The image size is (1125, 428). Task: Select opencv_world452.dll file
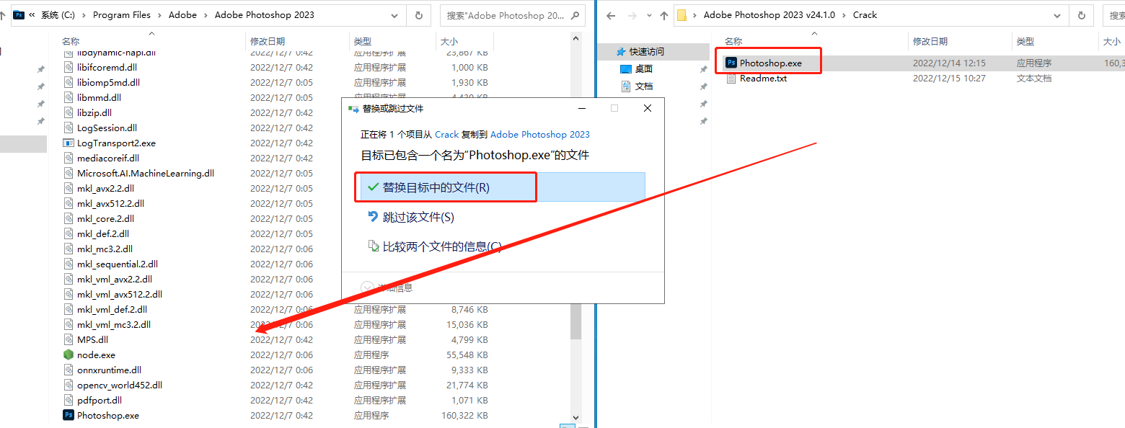click(x=119, y=385)
